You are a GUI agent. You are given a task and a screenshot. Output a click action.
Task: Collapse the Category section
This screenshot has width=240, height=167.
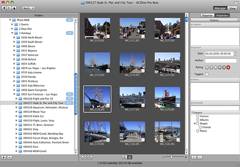pyautogui.click(x=192, y=113)
